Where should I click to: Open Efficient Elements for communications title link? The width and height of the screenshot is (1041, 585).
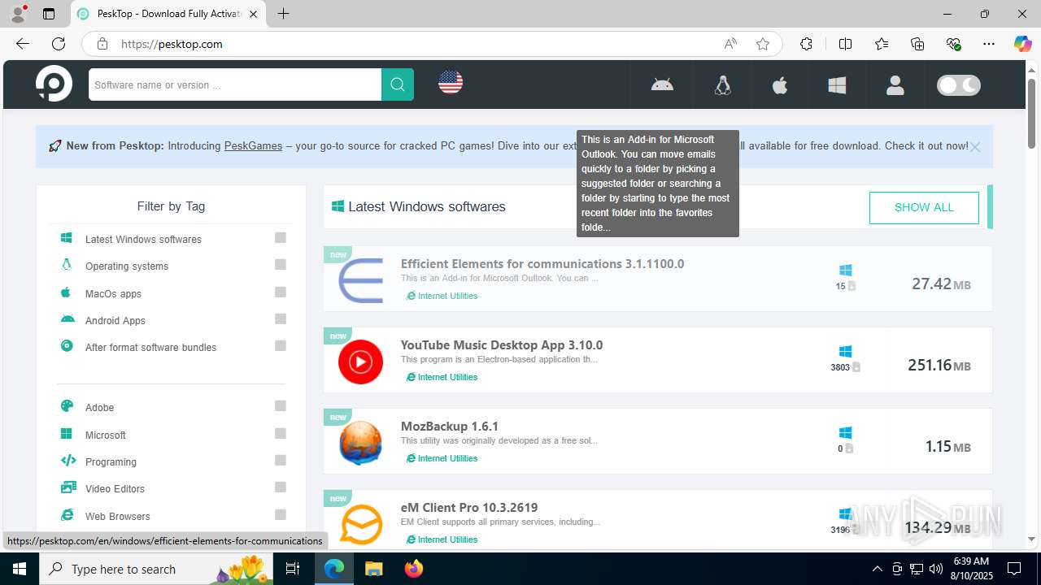click(542, 263)
